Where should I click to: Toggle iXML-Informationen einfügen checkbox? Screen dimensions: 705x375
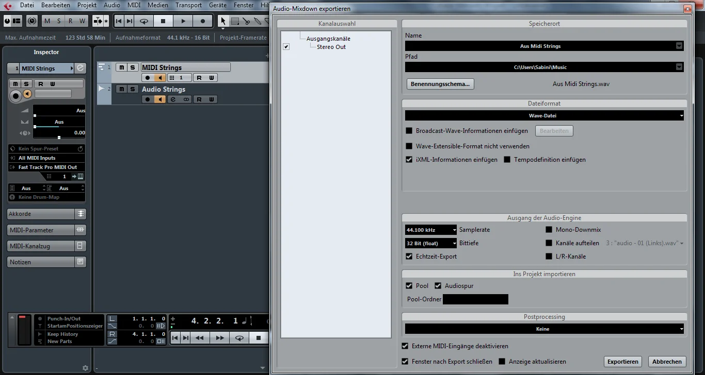[409, 160]
